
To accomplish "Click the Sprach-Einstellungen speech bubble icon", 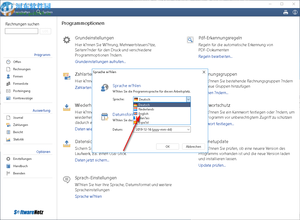I will [x=67, y=180].
